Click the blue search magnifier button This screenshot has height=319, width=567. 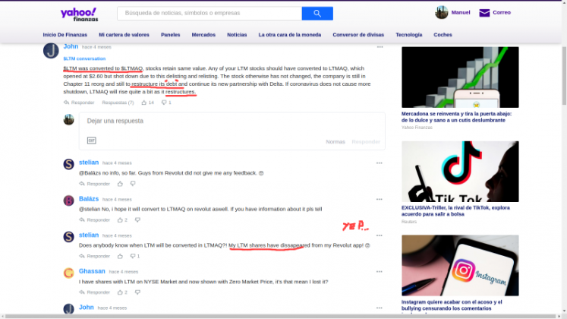pos(317,14)
